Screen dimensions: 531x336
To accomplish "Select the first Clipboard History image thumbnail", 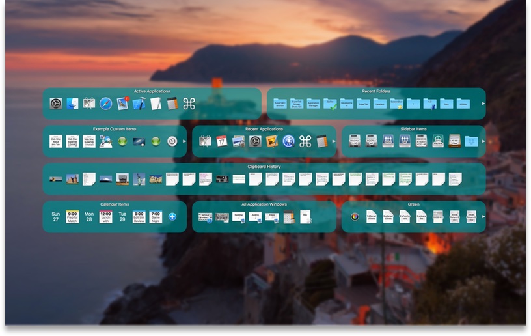I will (x=56, y=179).
